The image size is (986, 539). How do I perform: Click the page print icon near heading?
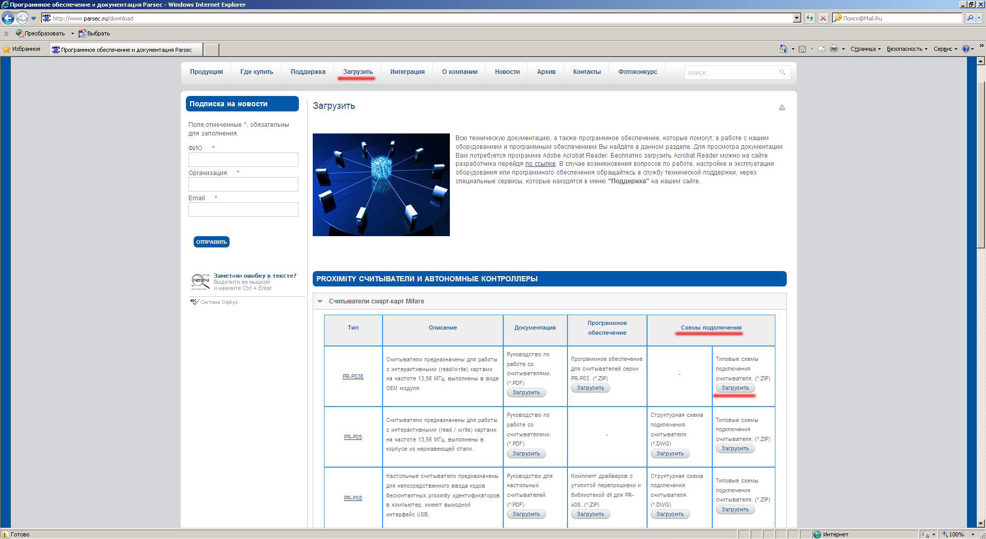782,107
